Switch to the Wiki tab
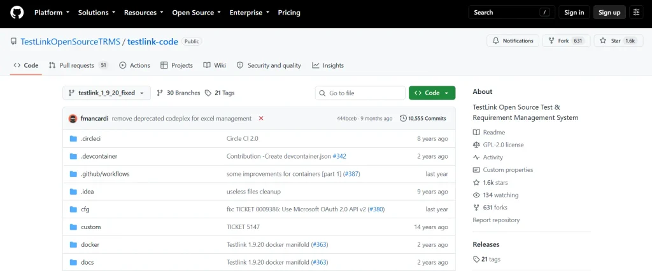652x271 pixels. (215, 65)
